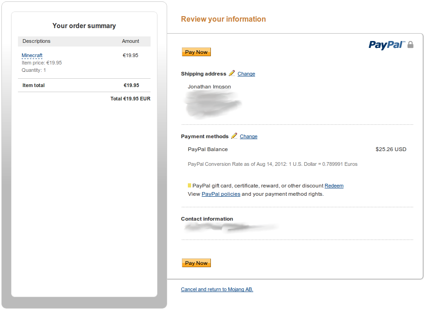Click the pencil icon beside Shipping address
425x310 pixels.
(232, 73)
